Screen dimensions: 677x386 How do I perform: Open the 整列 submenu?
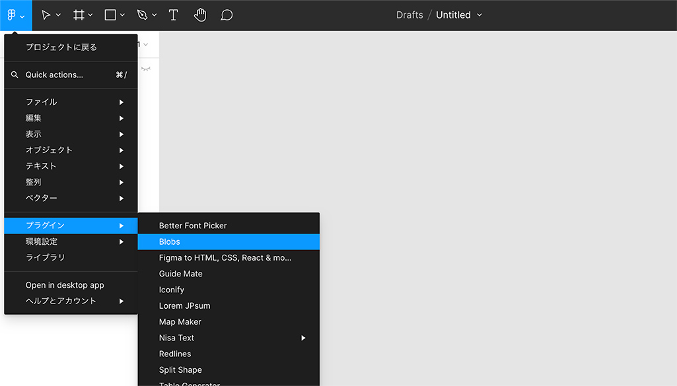tap(71, 182)
